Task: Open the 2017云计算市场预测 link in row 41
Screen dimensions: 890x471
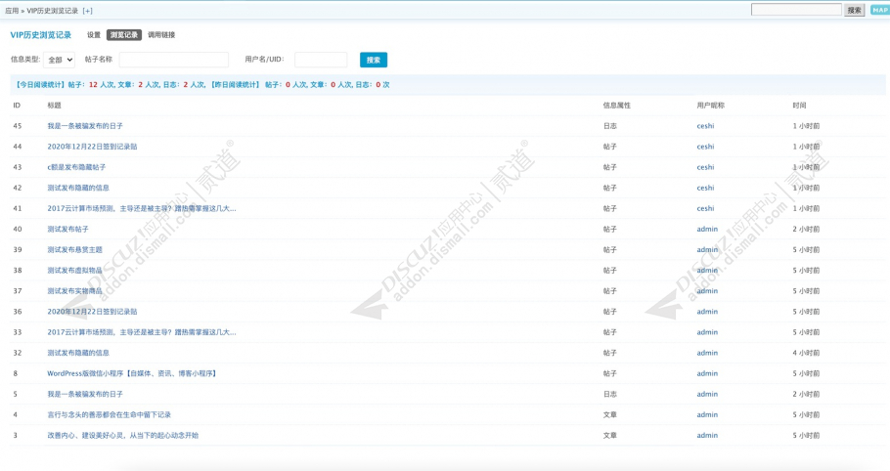Action: pos(142,208)
